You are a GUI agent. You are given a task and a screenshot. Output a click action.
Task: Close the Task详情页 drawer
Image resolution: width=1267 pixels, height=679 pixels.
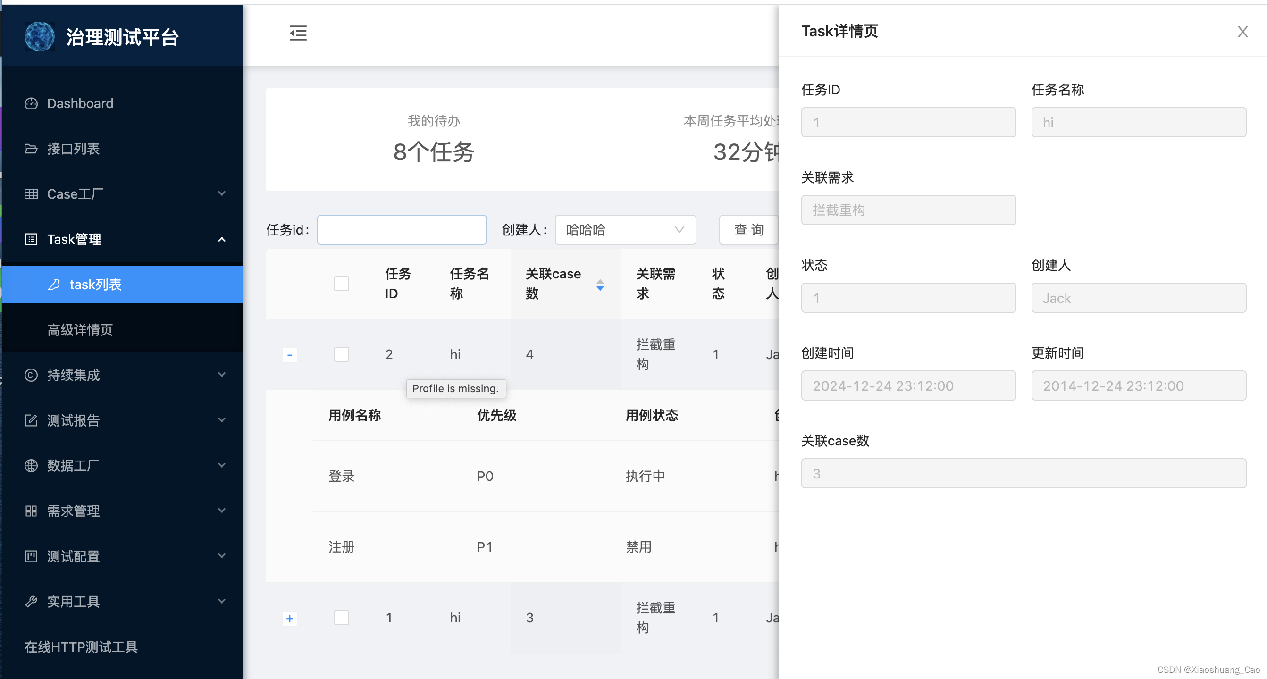pos(1242,32)
